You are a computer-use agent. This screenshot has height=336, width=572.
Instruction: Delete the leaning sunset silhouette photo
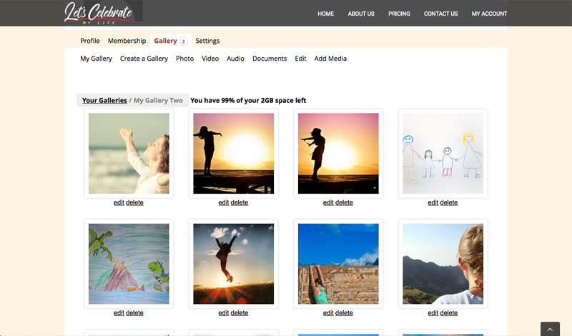click(x=344, y=202)
